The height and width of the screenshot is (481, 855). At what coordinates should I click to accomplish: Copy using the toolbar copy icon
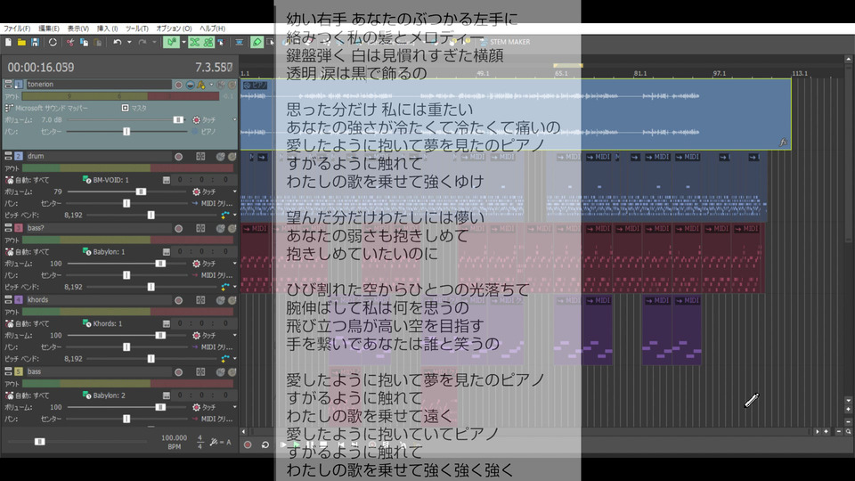[x=84, y=42]
